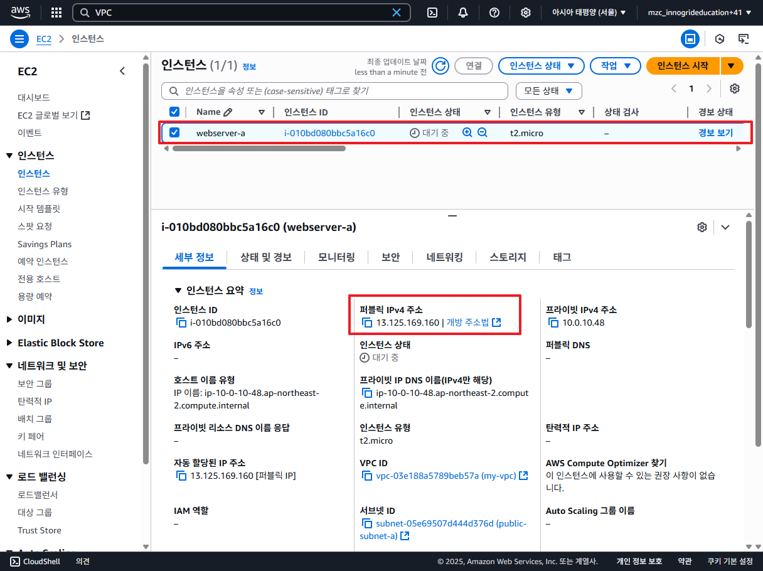Click the blue panel layout icon in breadcrumb bar

[690, 39]
